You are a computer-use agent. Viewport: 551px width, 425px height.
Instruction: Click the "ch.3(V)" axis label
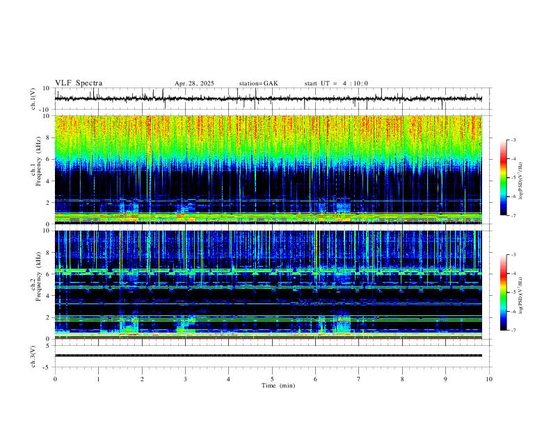pyautogui.click(x=33, y=356)
